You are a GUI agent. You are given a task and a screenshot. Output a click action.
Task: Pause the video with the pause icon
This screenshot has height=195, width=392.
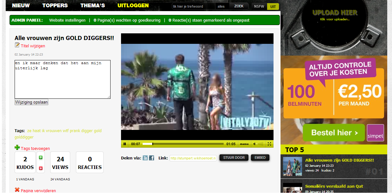click(125, 144)
